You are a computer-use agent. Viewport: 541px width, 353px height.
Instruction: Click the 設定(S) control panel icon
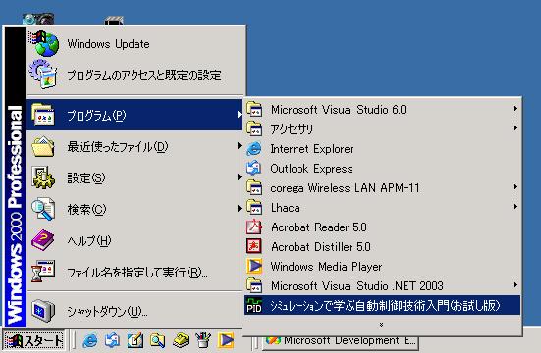(x=43, y=177)
